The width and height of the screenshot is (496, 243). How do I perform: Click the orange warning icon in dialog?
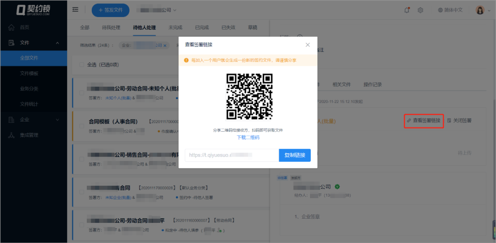(186, 60)
